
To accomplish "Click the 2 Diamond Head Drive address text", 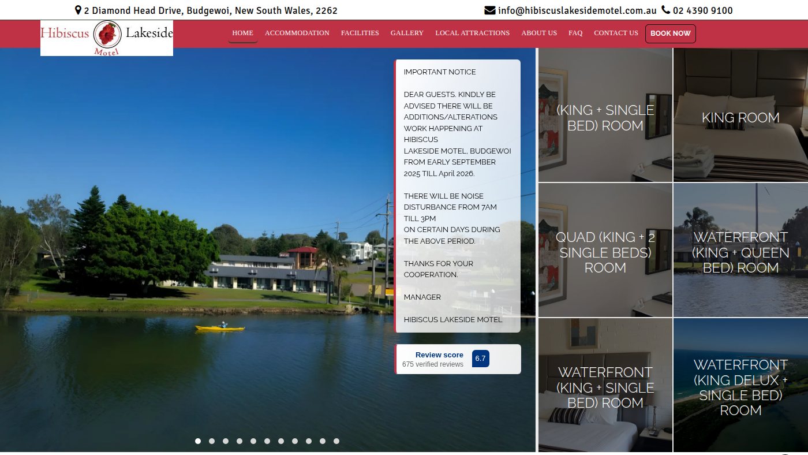I will (211, 10).
